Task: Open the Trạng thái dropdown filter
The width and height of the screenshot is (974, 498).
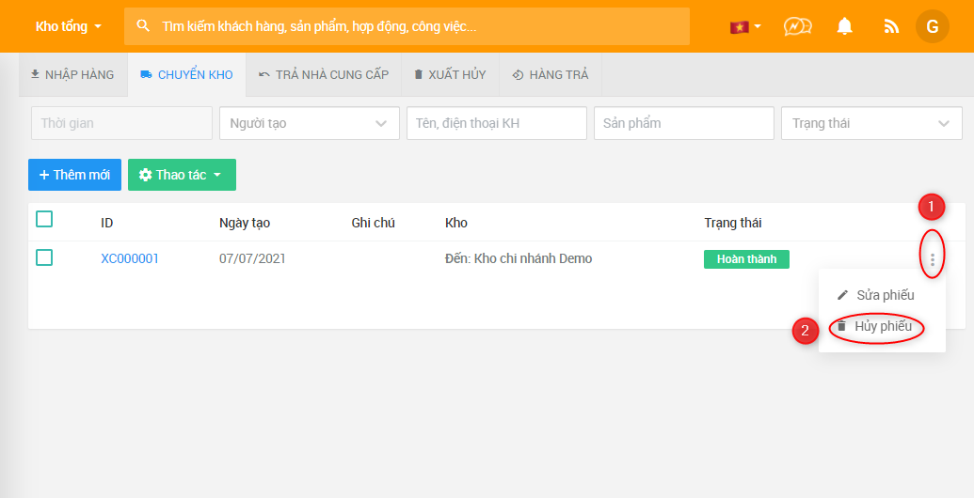Action: click(870, 123)
